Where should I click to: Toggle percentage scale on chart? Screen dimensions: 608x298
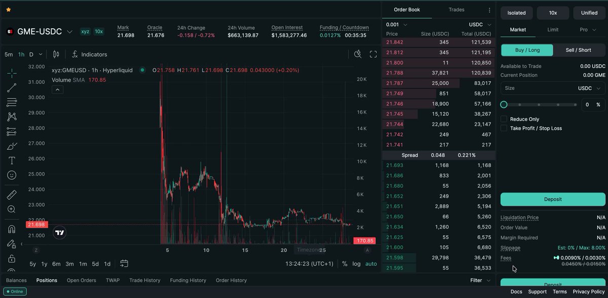coord(345,264)
